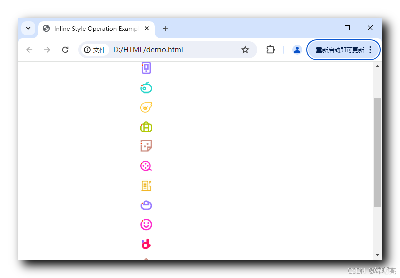Viewport: 400px width, 278px height.
Task: Open the Extensions puzzle menu
Action: coord(270,49)
